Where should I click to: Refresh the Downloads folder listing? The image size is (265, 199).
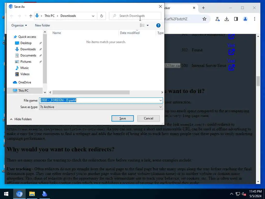point(101,16)
